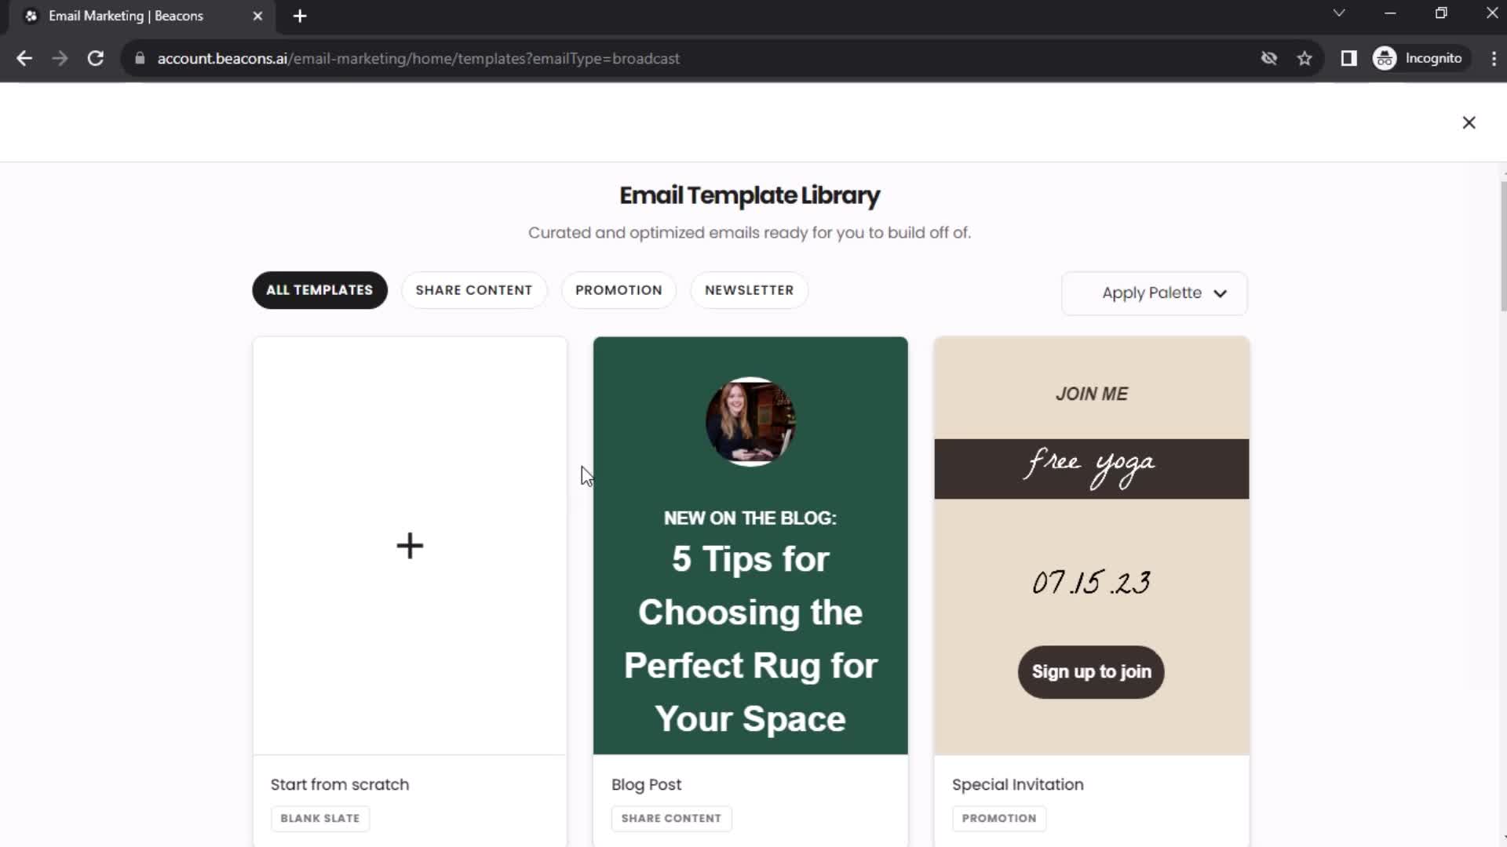The image size is (1507, 847).
Task: Expand the Apply Palette dropdown
Action: point(1154,293)
